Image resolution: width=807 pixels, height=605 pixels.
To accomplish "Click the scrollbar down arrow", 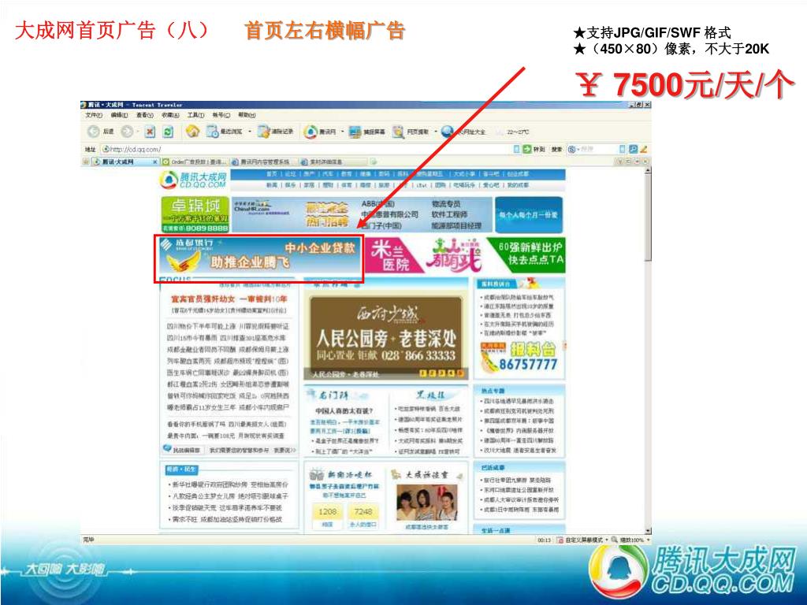I will [648, 530].
